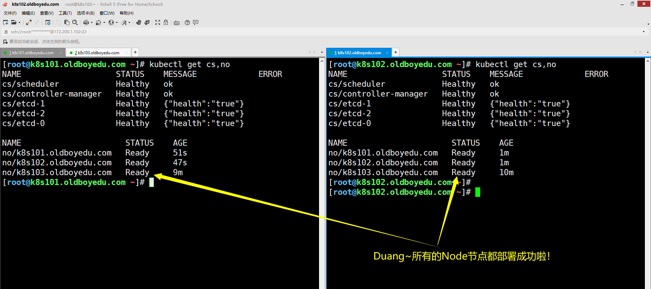651x289 pixels.
Task: Open the left pane tab list dropdown
Action: coord(322,52)
